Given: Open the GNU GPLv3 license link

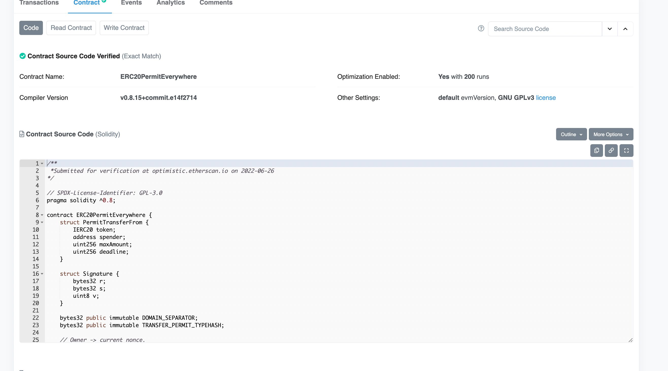Looking at the screenshot, I should (x=546, y=98).
